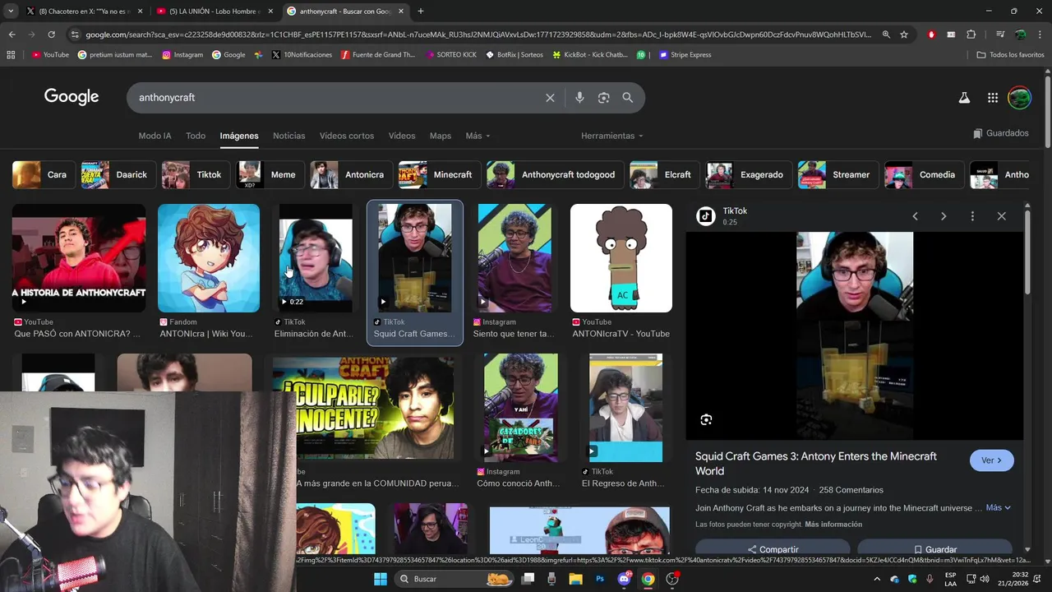The width and height of the screenshot is (1052, 592).
Task: Open the Más información copyright link
Action: [833, 525]
